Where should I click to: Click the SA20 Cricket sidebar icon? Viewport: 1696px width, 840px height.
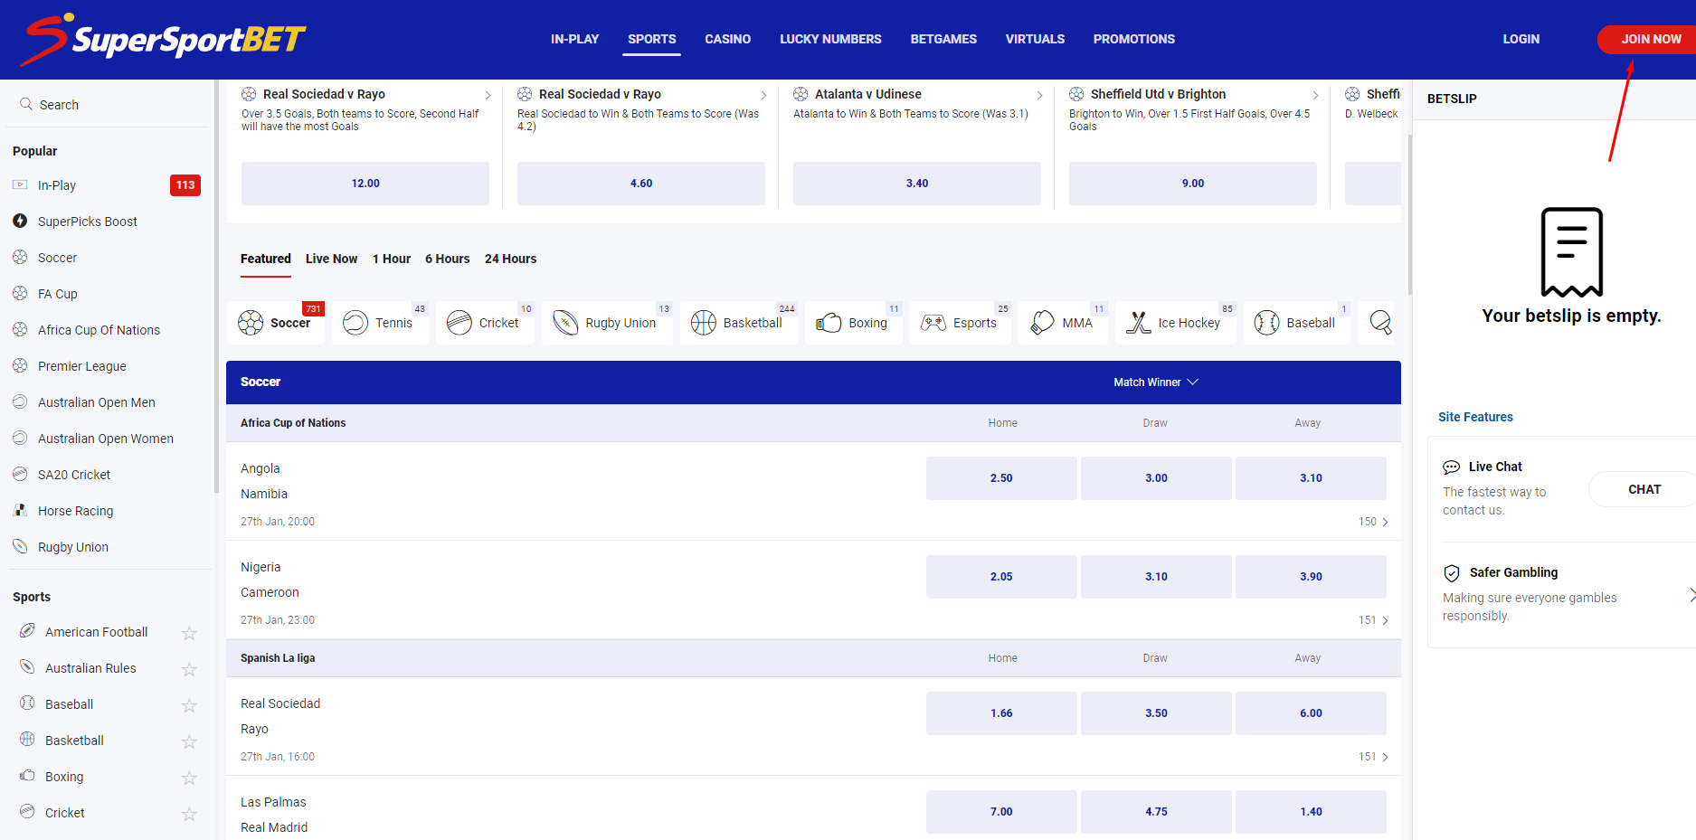click(x=20, y=474)
